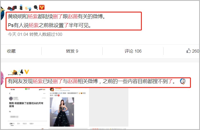This screenshot has width=200, height=130.
Task: Click the three-dots icon in first thumbnail
Action: [44, 94]
